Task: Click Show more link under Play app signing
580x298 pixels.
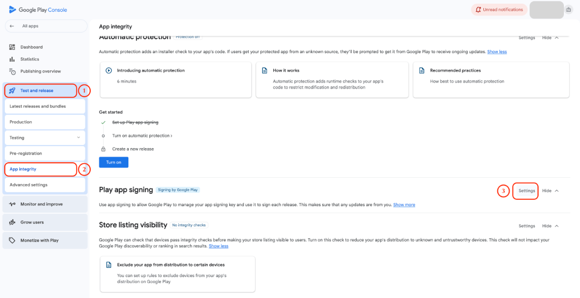Action: point(404,205)
